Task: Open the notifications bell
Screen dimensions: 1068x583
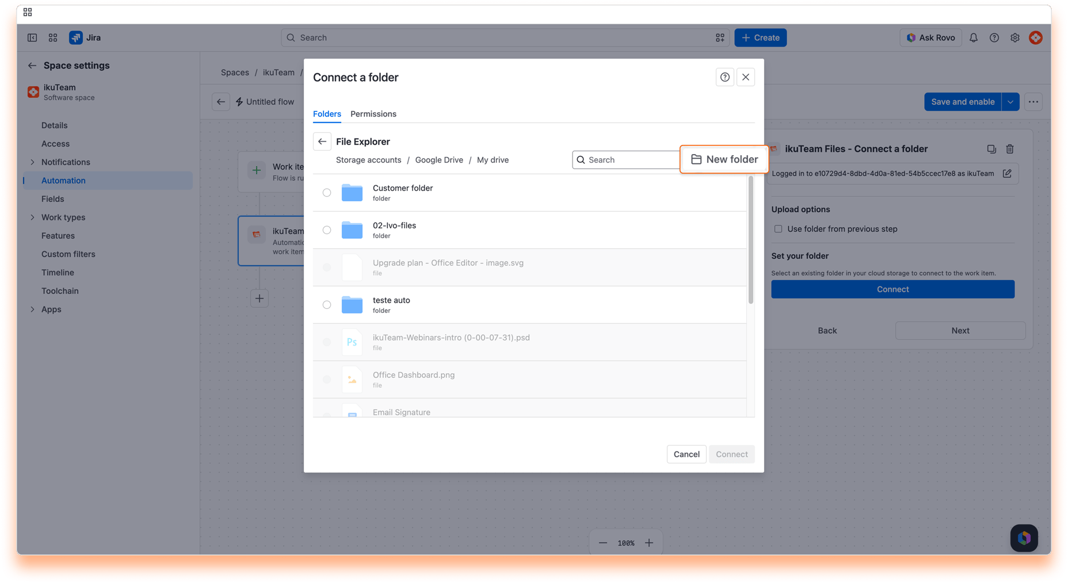Action: click(x=974, y=37)
